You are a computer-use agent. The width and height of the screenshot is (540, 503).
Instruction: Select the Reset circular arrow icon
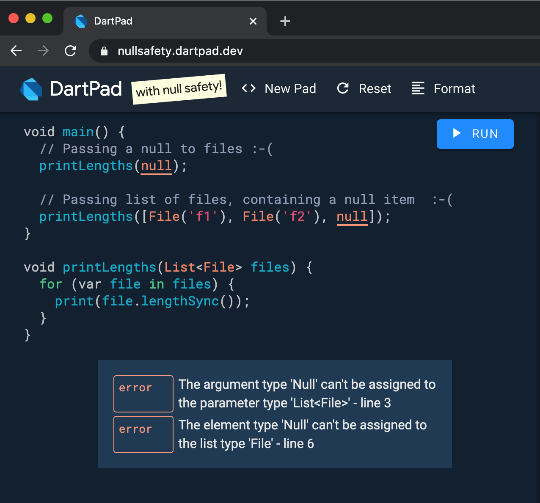342,88
